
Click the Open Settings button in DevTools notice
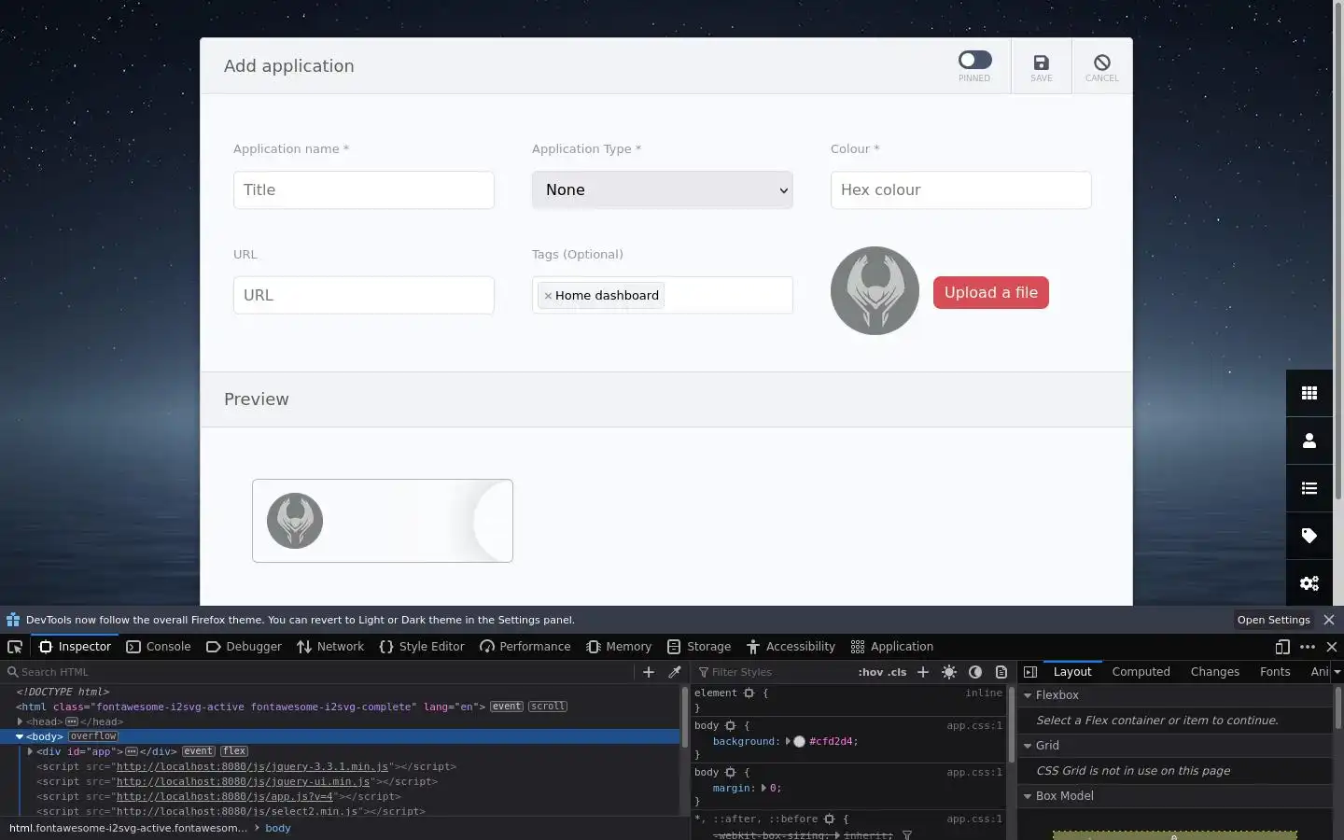coord(1273,620)
